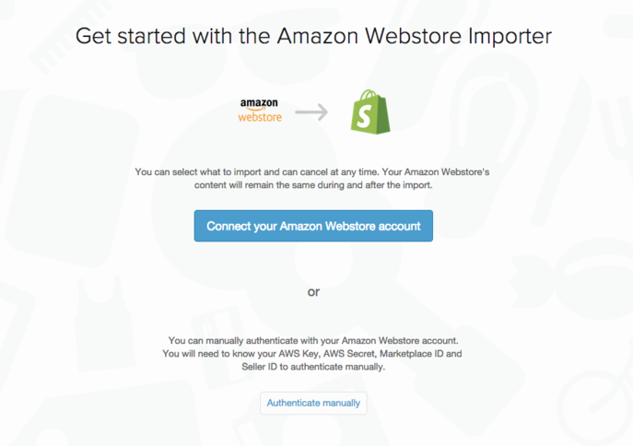The width and height of the screenshot is (633, 446).
Task: Click the gray arrow between logos
Action: pyautogui.click(x=311, y=112)
